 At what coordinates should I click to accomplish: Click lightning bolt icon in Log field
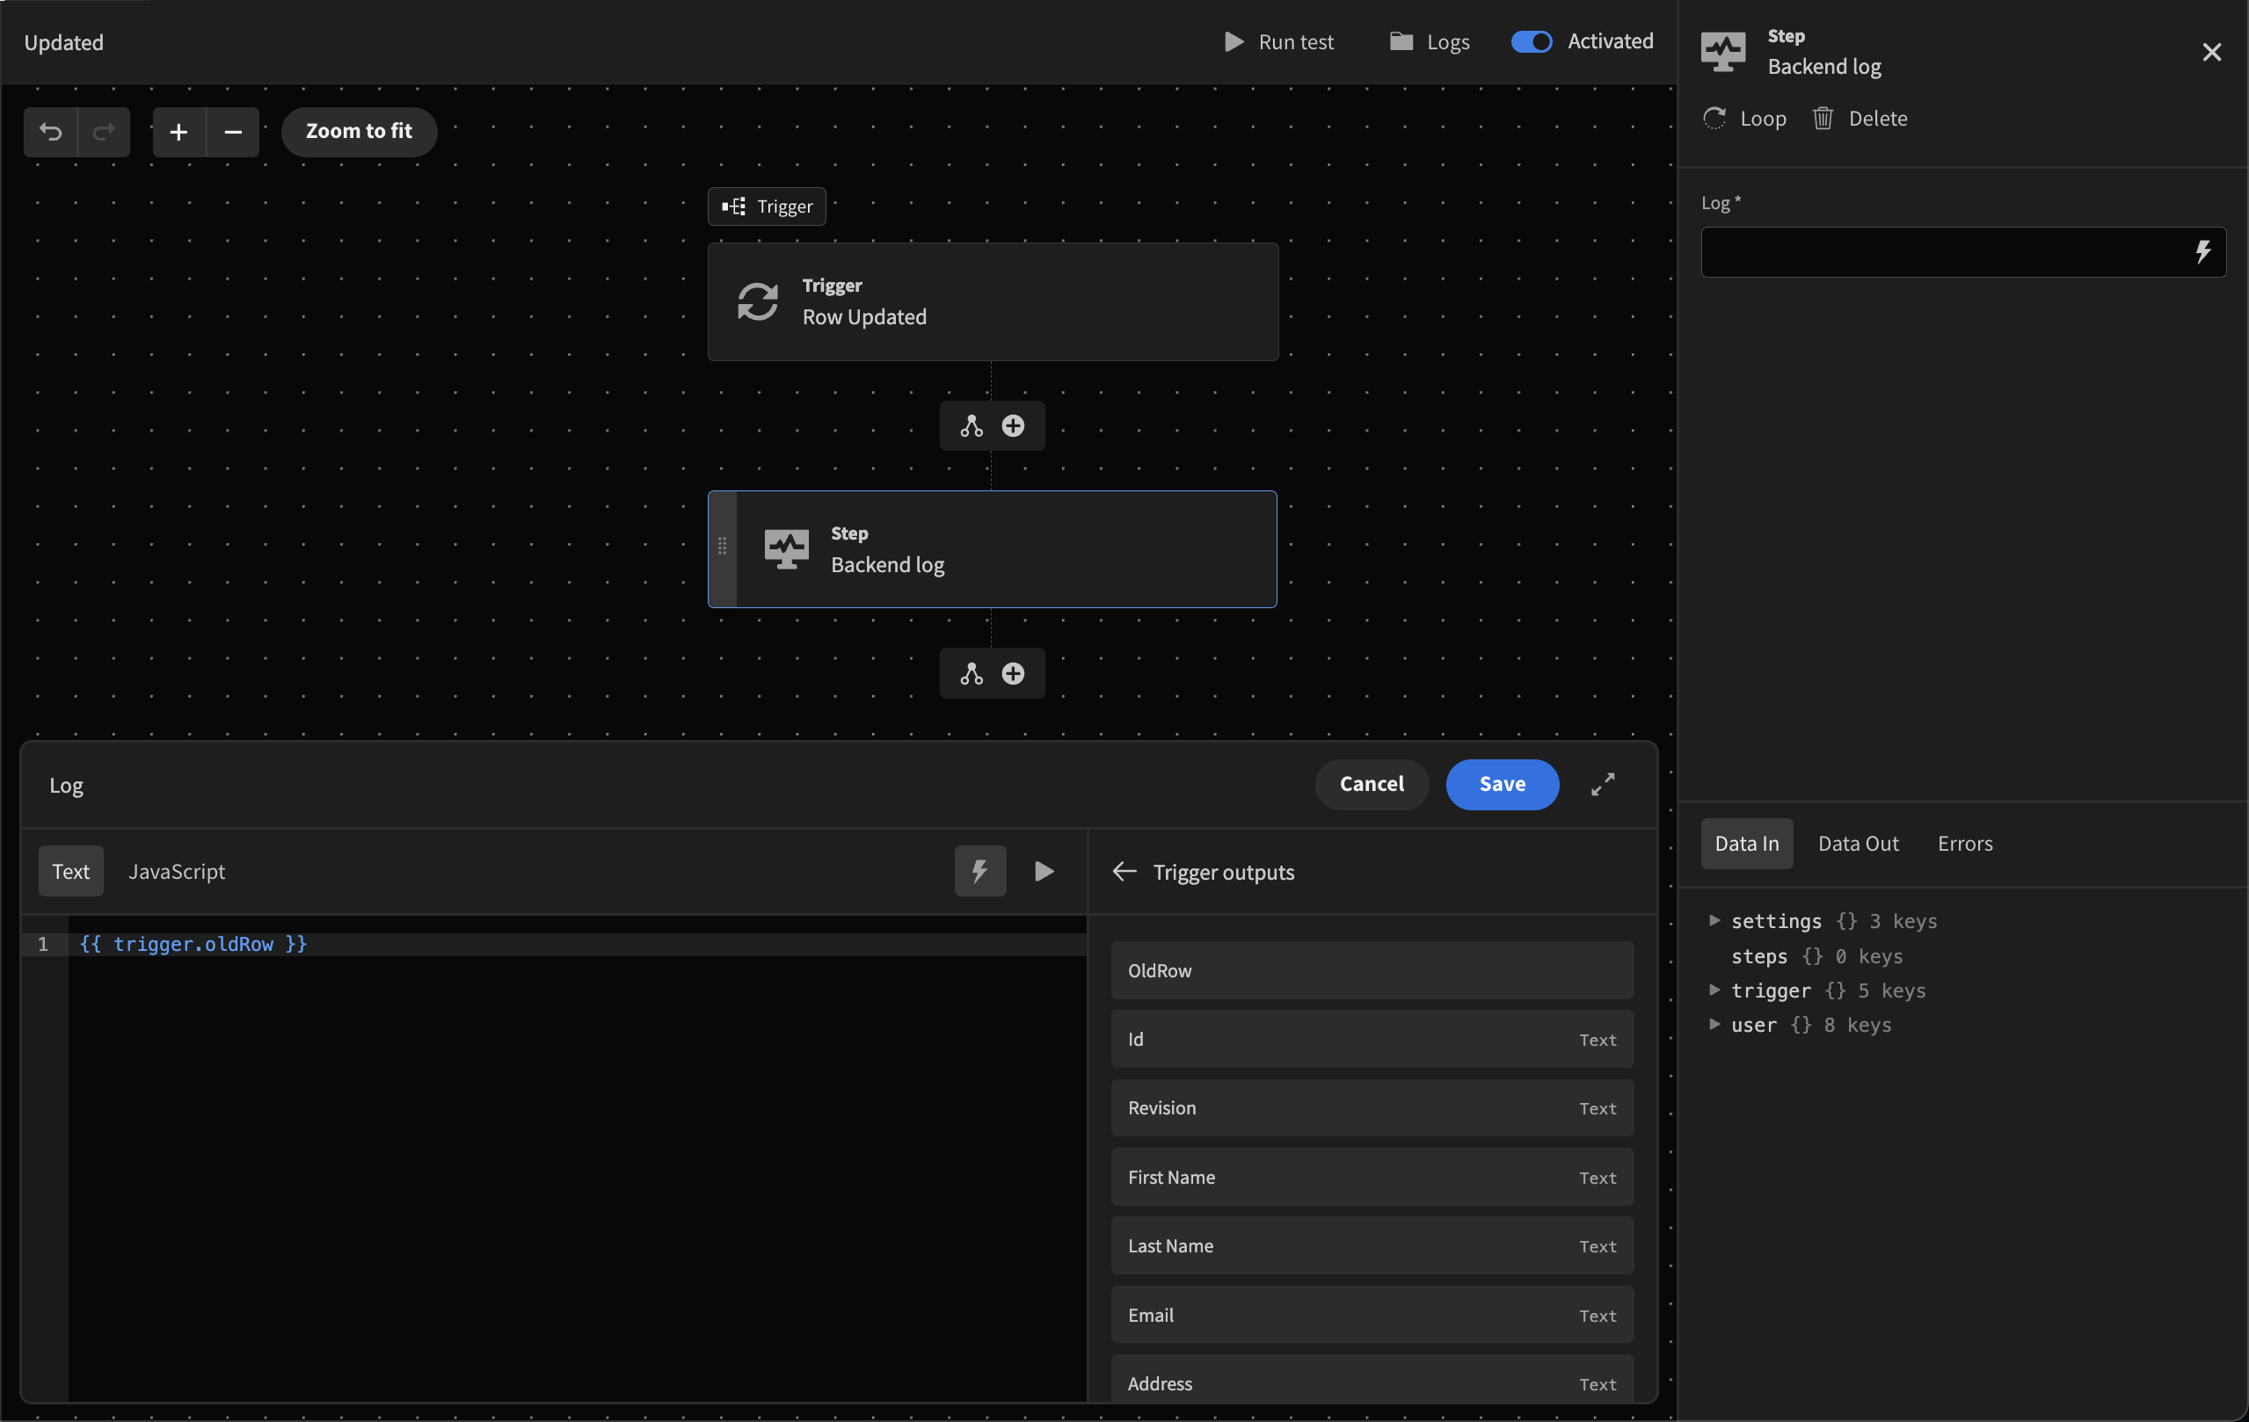click(2202, 251)
